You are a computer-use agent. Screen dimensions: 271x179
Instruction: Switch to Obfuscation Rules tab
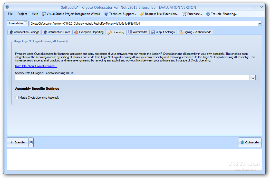pyautogui.click(x=57, y=32)
